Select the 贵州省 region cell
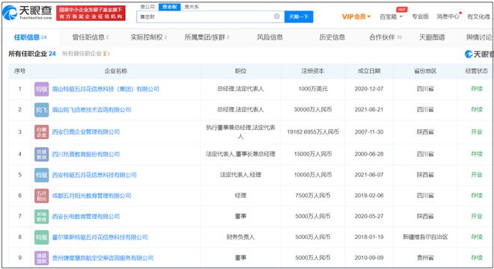This screenshot has width=494, height=269. 425,258
